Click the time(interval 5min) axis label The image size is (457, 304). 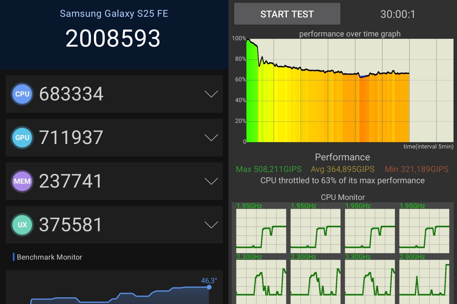pos(429,146)
